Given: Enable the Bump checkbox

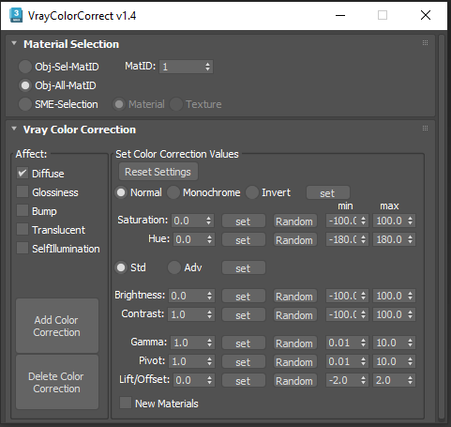Looking at the screenshot, I should [23, 210].
